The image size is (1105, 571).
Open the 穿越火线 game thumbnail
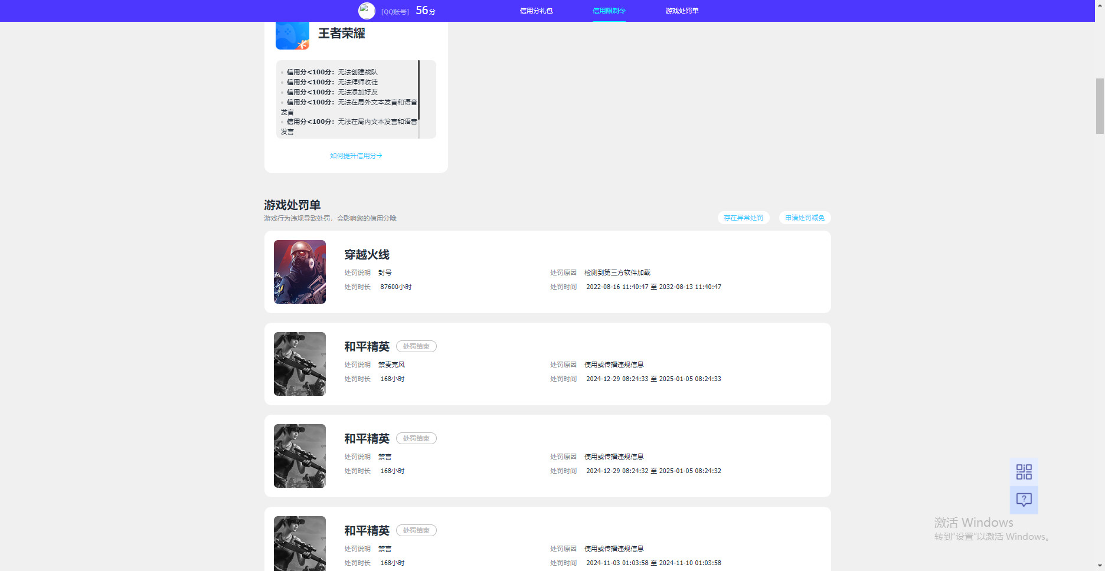(300, 272)
